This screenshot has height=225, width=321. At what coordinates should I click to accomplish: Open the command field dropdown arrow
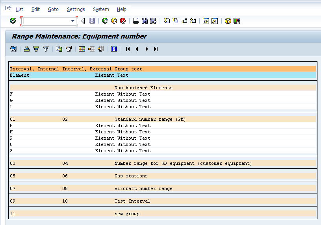[x=73, y=21]
